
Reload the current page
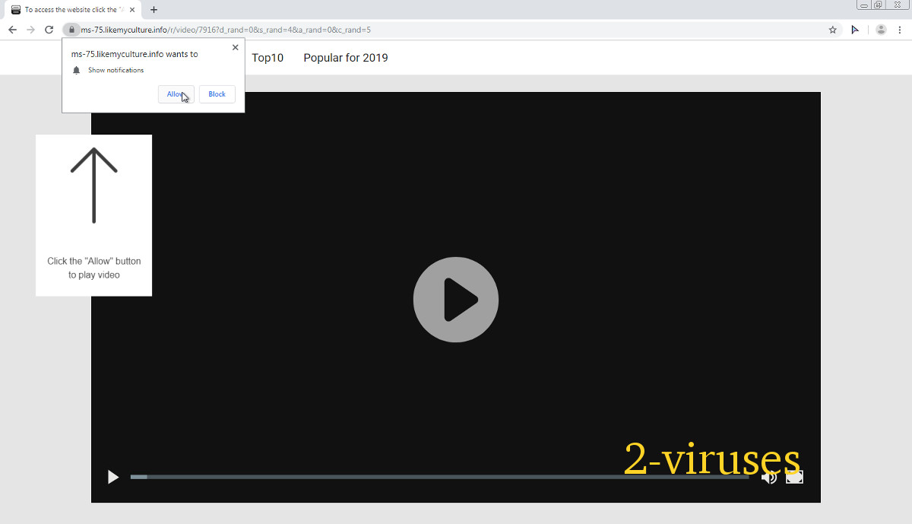[x=49, y=30]
